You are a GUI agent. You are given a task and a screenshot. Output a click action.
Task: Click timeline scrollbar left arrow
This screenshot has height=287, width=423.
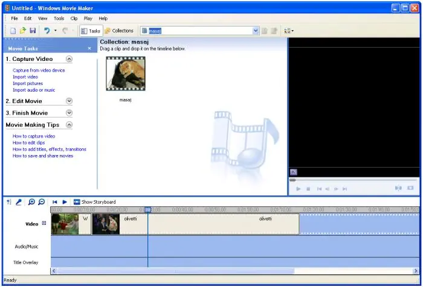point(54,271)
